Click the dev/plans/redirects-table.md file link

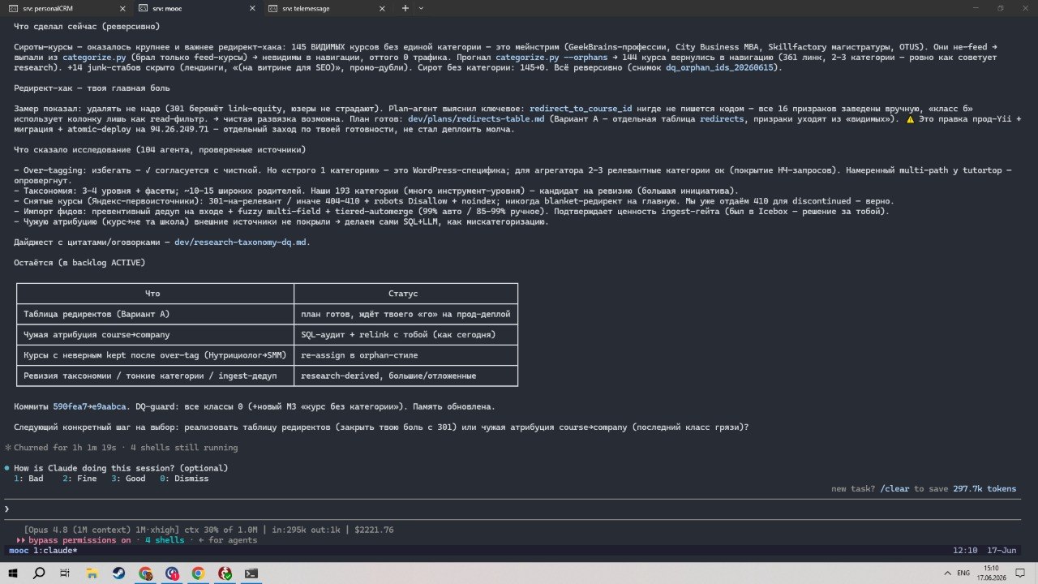coord(476,118)
